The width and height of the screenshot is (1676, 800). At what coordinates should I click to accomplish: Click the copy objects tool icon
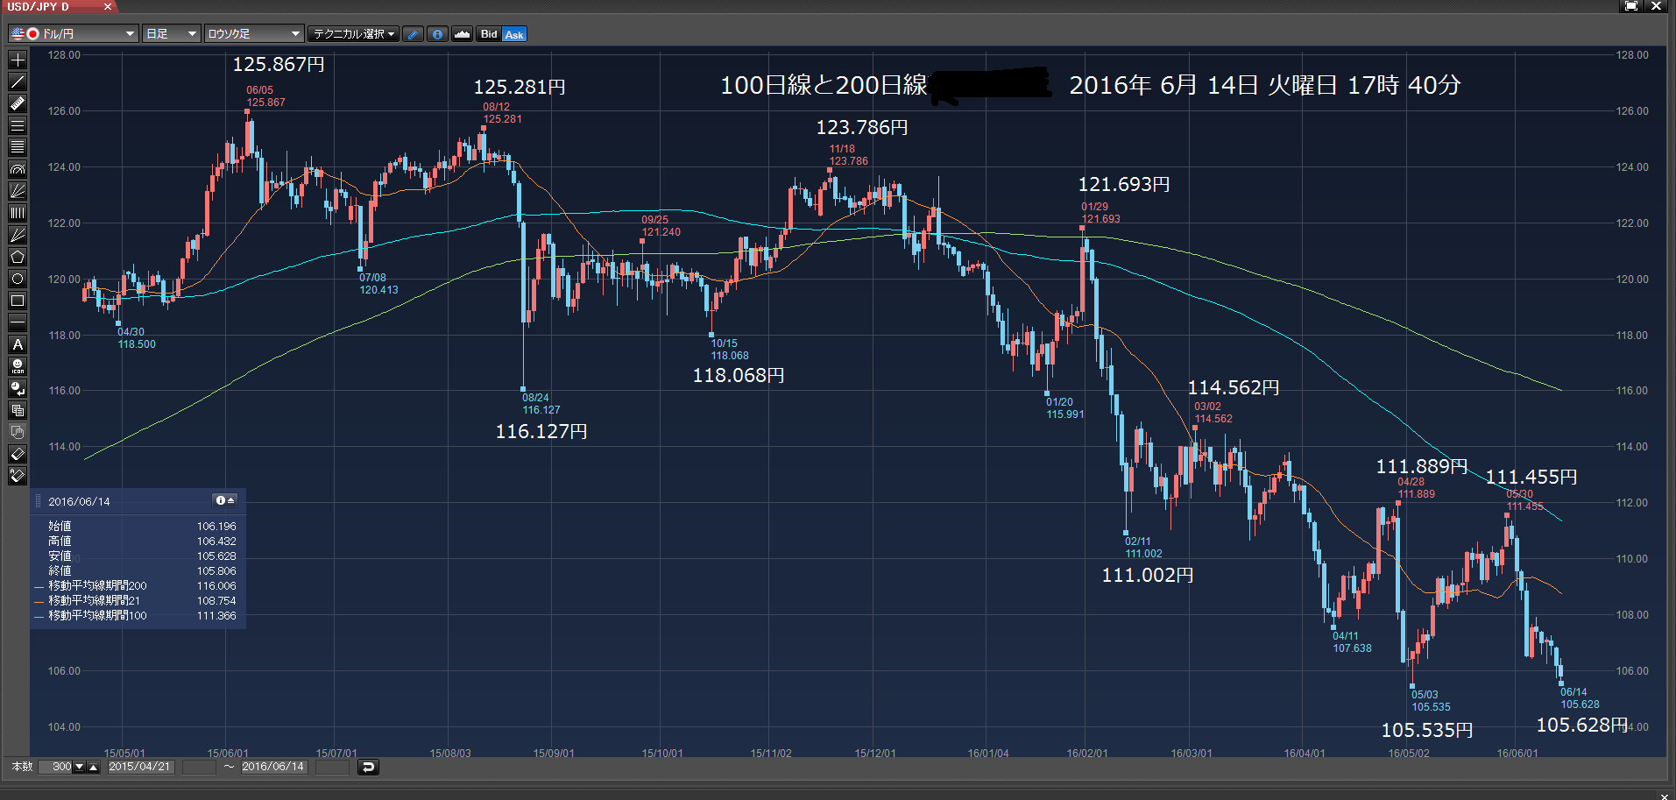coord(18,410)
